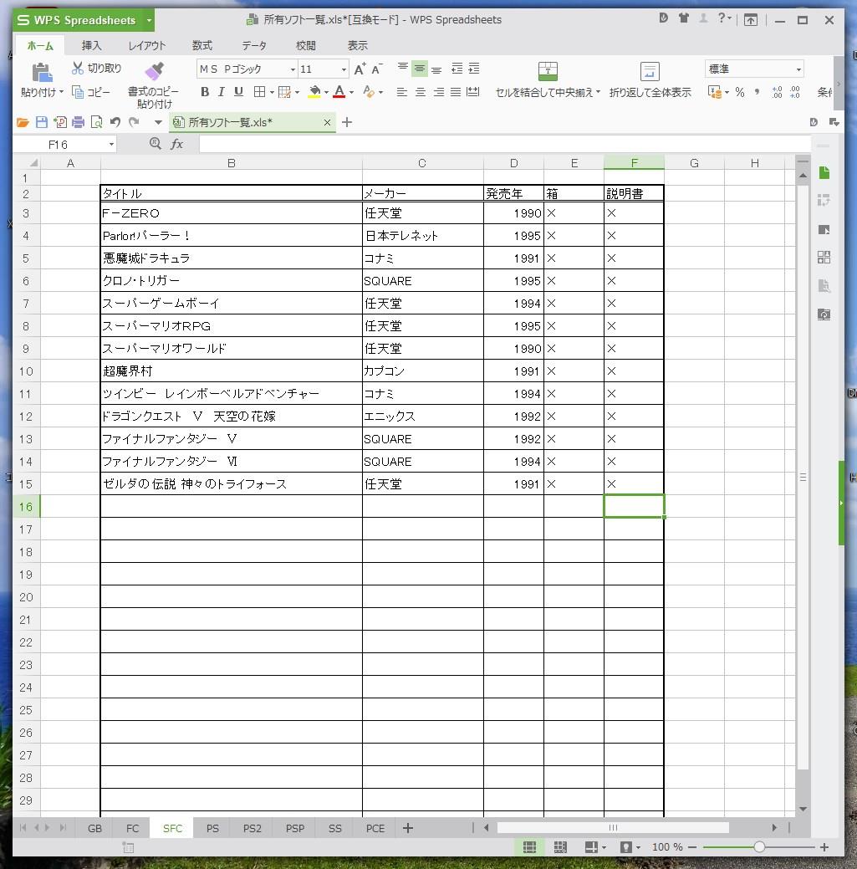Toggle right horizontal text alignment
The image size is (857, 869).
tap(438, 92)
